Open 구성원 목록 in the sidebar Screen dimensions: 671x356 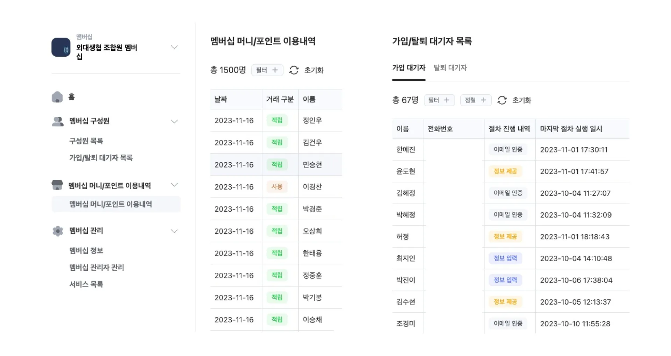(86, 141)
